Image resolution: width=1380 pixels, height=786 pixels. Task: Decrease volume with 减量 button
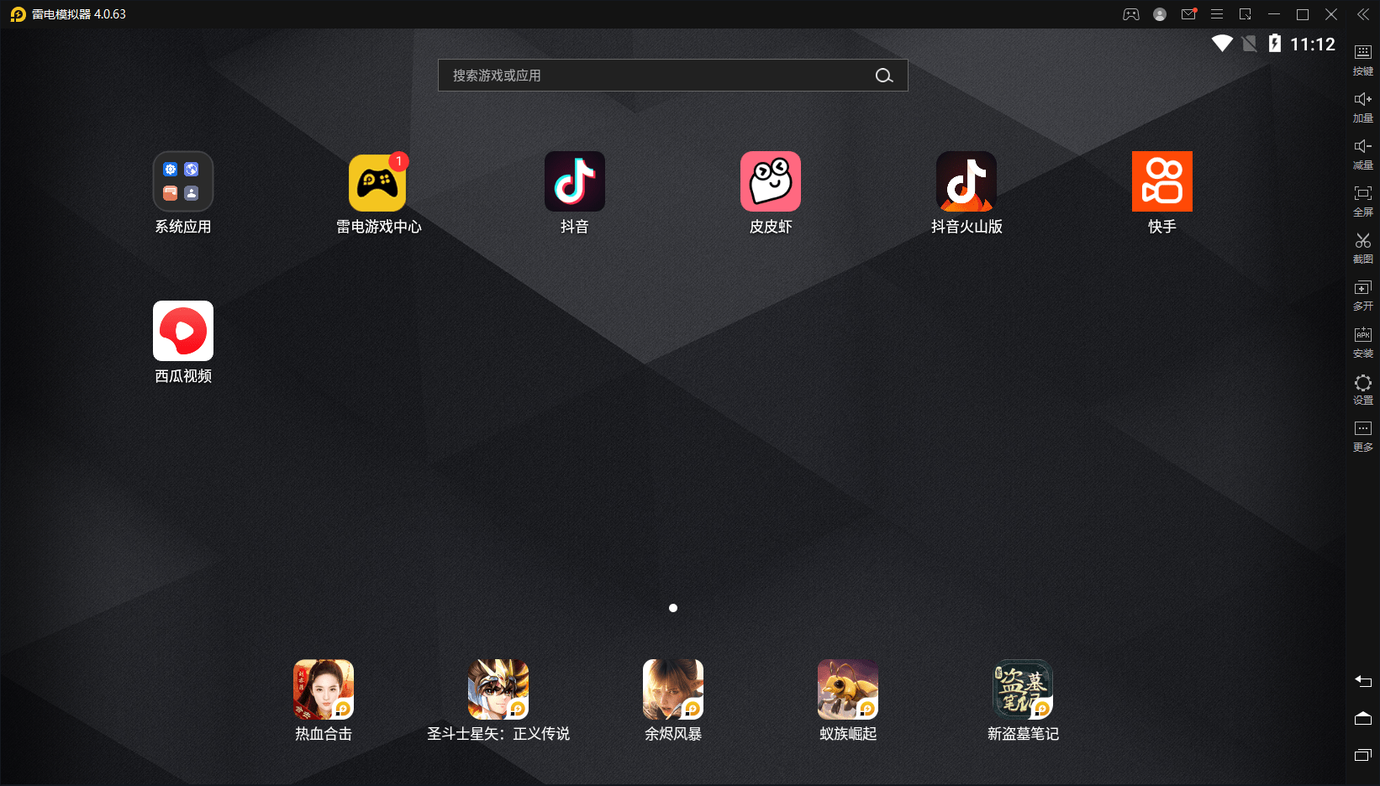1363,154
